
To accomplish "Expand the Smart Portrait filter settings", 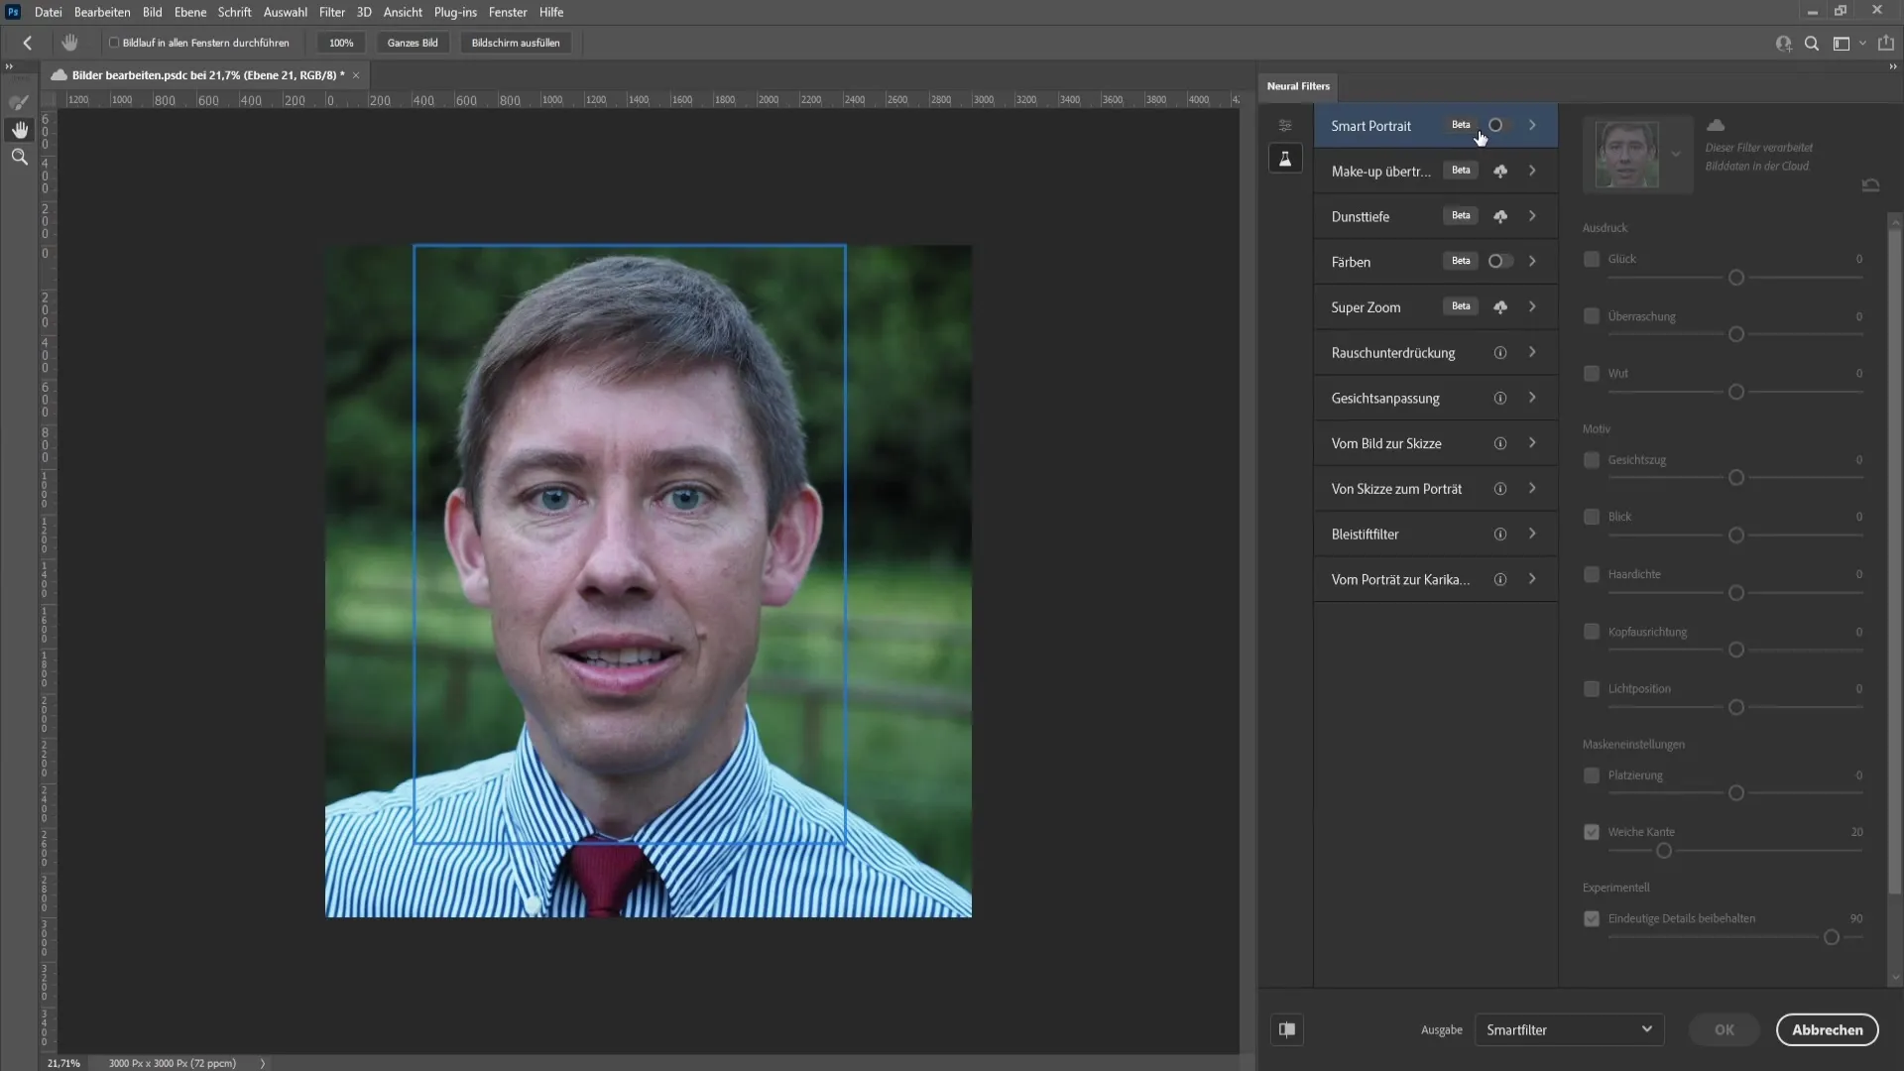I will [1532, 124].
